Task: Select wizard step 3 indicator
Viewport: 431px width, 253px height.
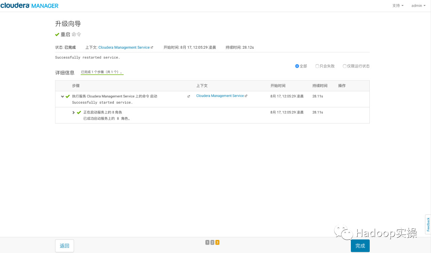Action: (218, 242)
